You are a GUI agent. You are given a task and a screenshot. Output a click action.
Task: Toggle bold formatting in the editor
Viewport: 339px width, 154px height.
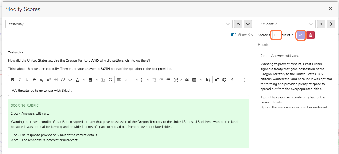tap(13, 80)
